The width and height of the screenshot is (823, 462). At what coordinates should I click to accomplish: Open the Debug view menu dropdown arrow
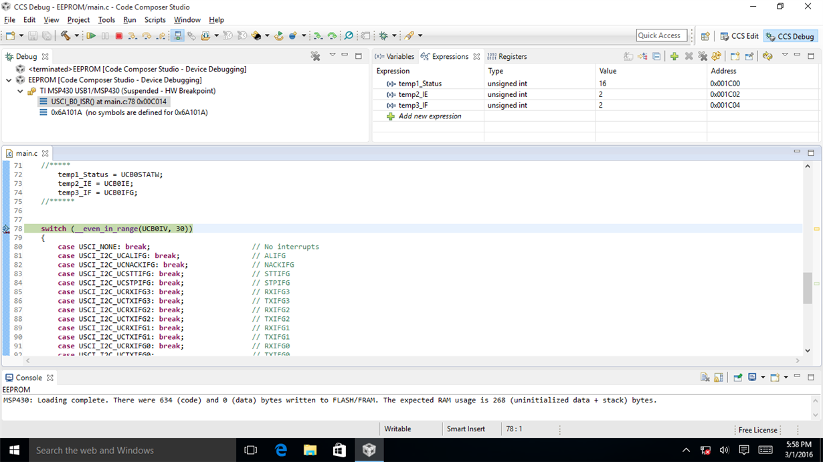[x=332, y=55]
